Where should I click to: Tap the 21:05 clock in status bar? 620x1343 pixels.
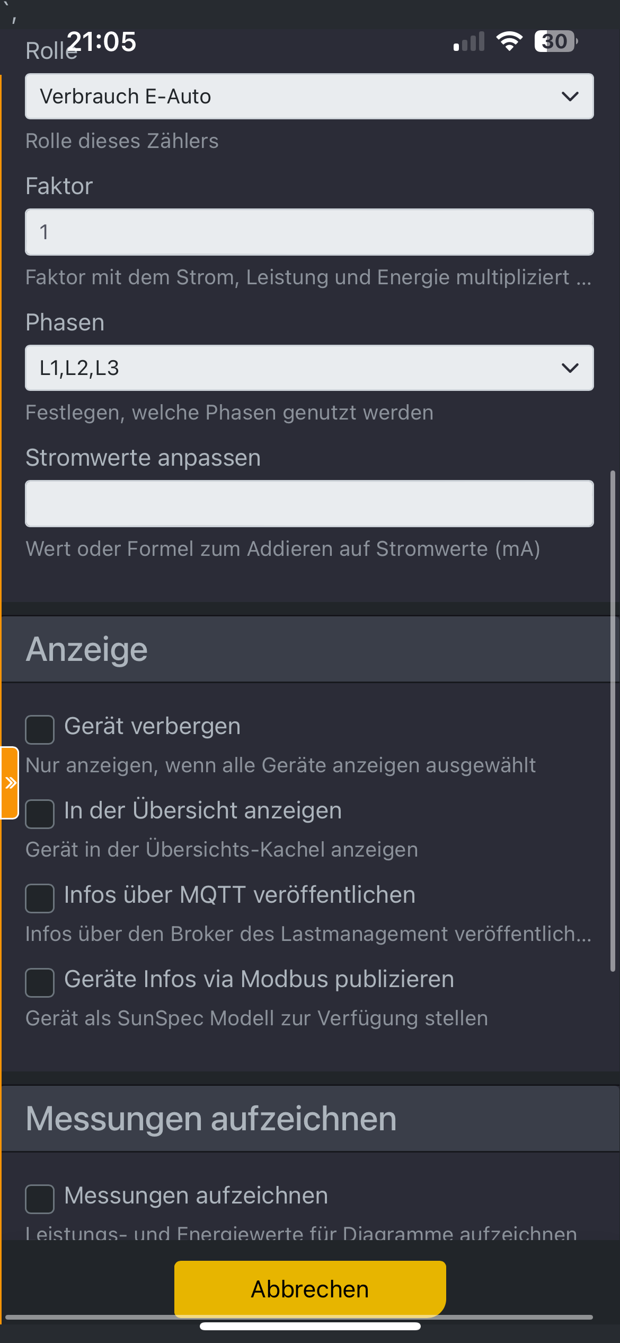(x=102, y=41)
